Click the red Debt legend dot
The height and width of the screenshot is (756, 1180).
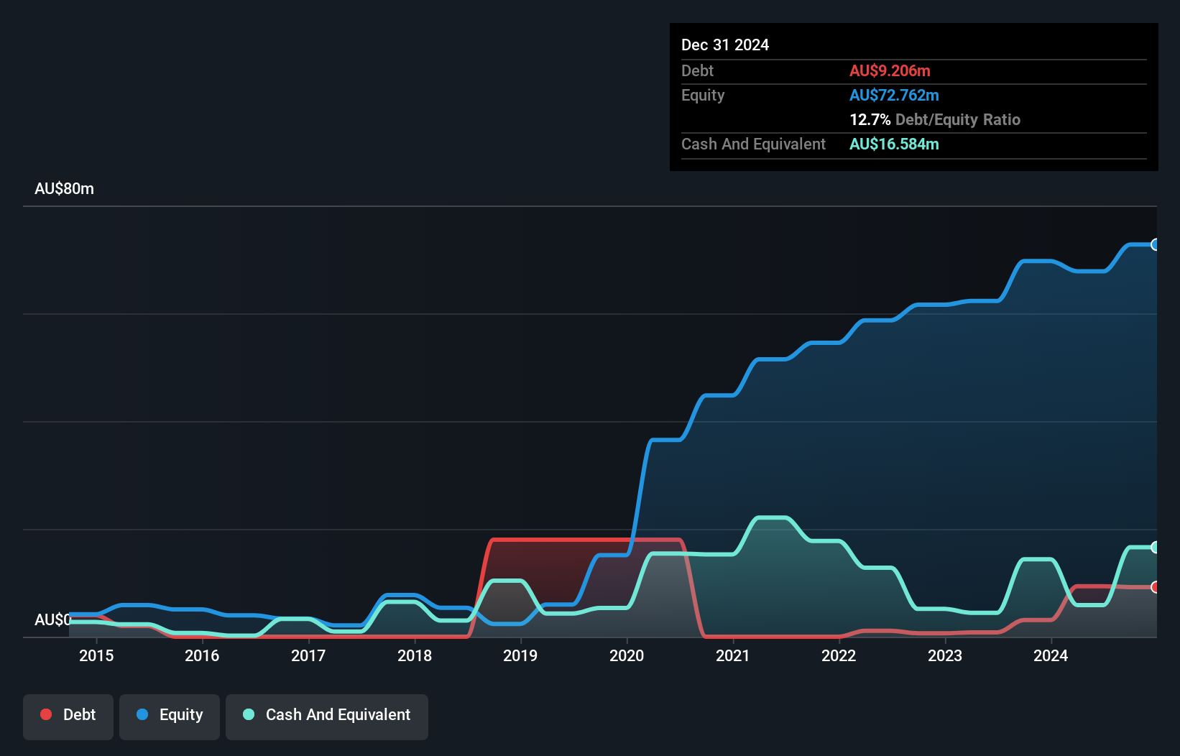(x=46, y=714)
